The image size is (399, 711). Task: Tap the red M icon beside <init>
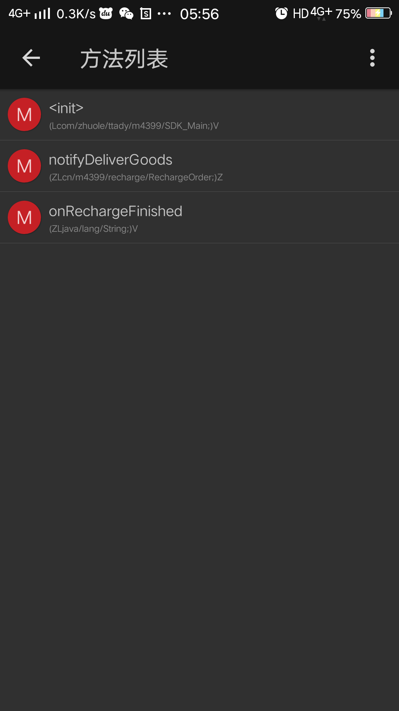(24, 114)
